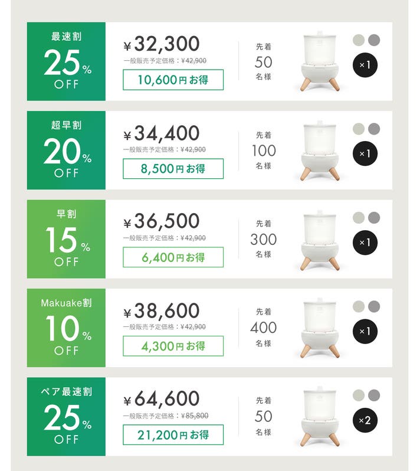Click the ×1 quantity badge in 最速割 row
This screenshot has width=420, height=471.
tap(366, 65)
